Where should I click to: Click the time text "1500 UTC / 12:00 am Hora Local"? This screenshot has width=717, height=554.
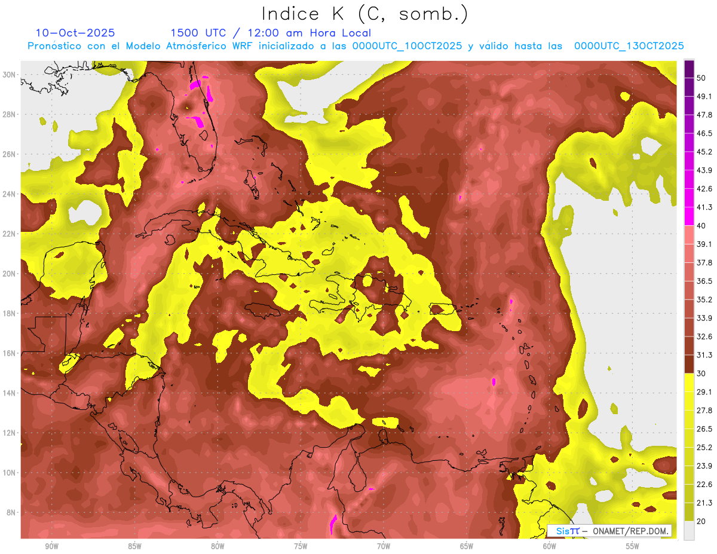[x=271, y=33]
